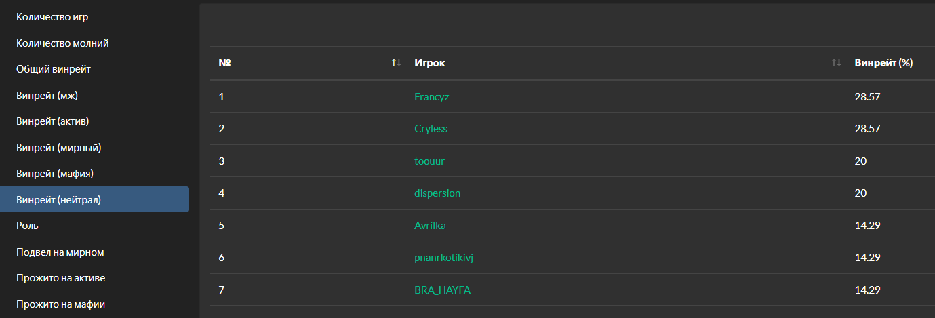The height and width of the screenshot is (318, 935).
Task: Sort table by Игрок column arrows
Action: (x=836, y=63)
